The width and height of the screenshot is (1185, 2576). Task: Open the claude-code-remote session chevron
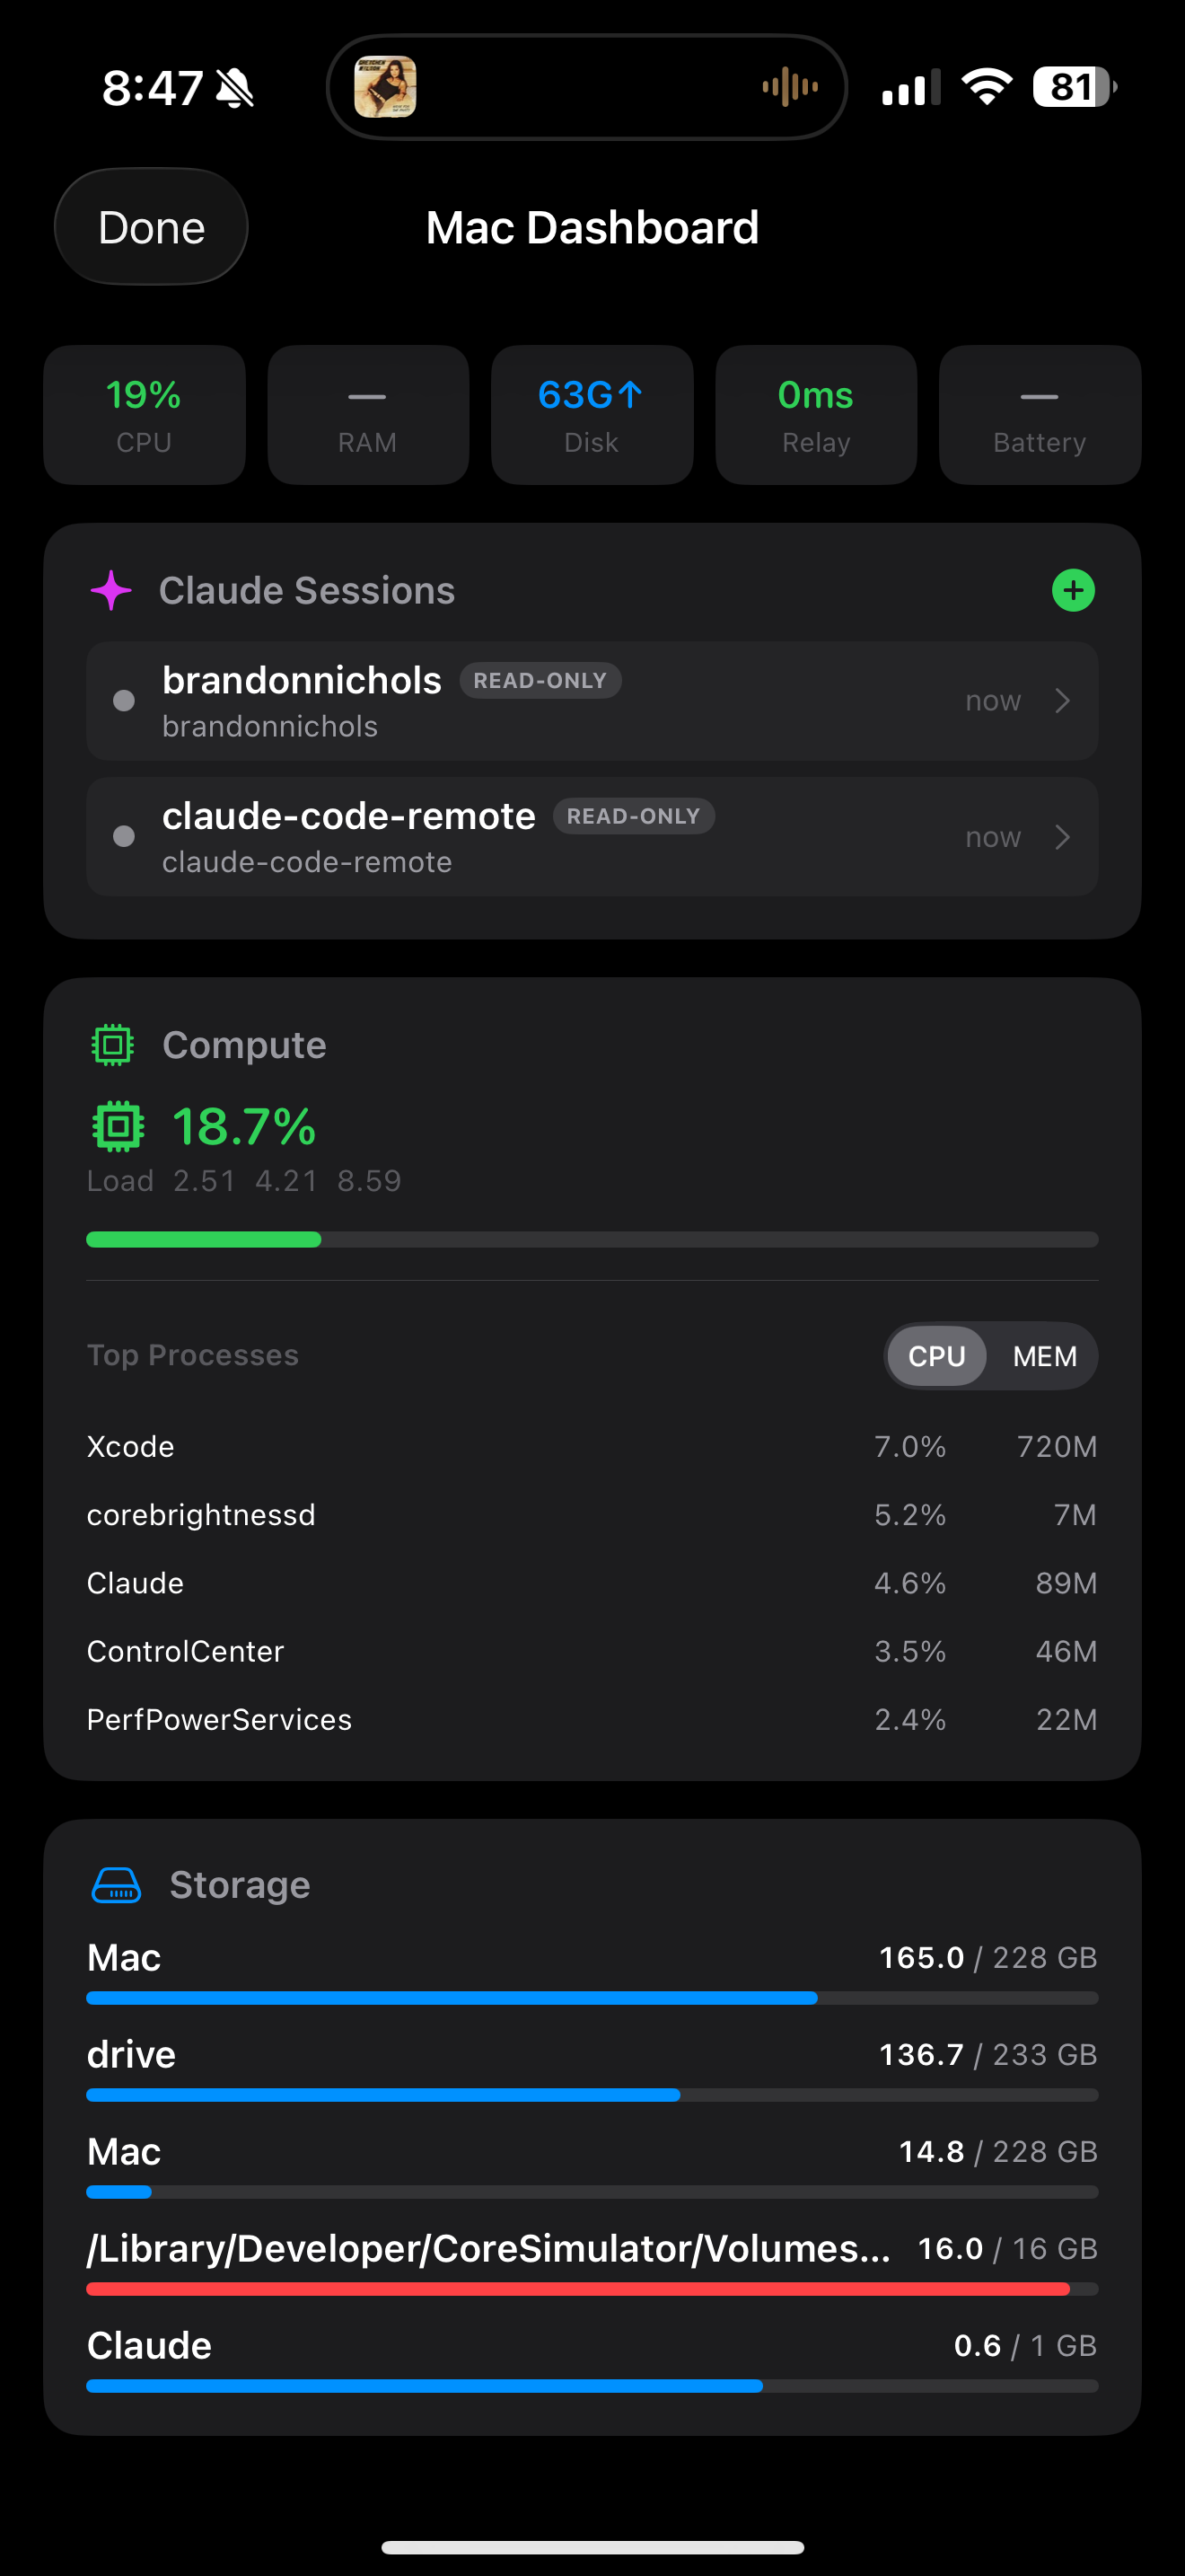pyautogui.click(x=1063, y=837)
